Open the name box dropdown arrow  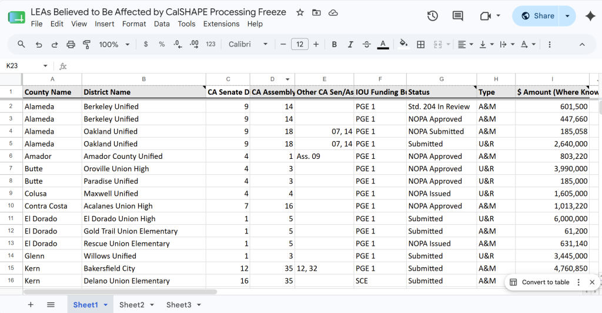point(45,66)
